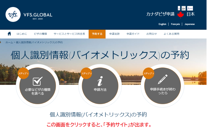Click the VFS round logo

coord(13,14)
